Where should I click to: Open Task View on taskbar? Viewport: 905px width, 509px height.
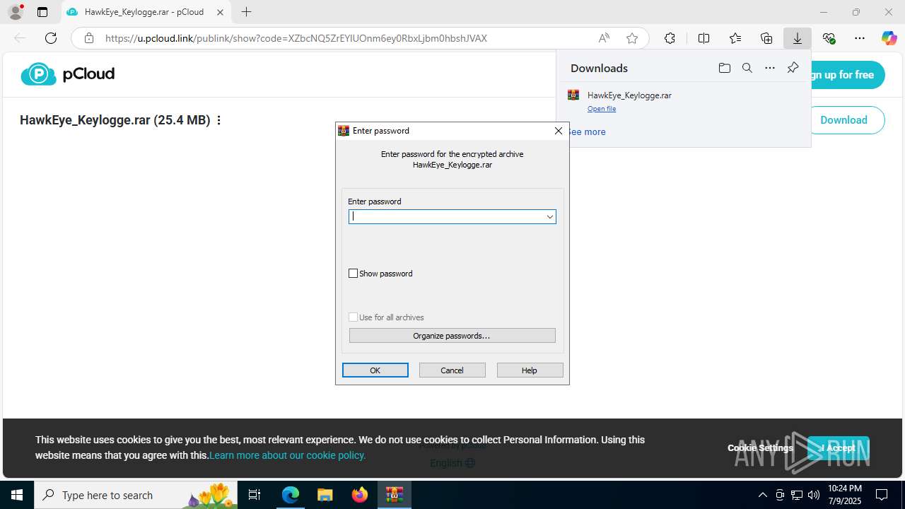[x=255, y=495]
